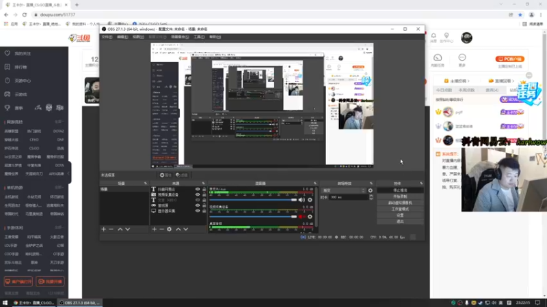547x307 pixels.
Task: Pop out the Audio Mixer dock panel
Action: 315,184
